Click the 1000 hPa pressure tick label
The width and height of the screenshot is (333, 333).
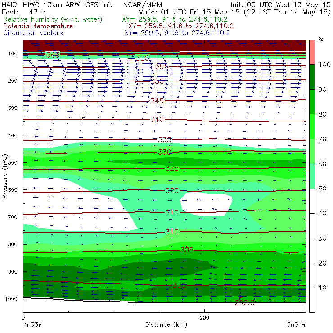pos(11,299)
